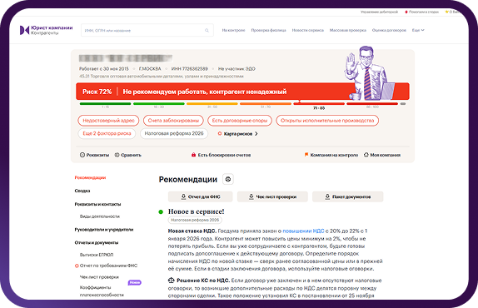478x308 pixels.
Task: Open Новости сервиса menu item
Action: click(308, 30)
